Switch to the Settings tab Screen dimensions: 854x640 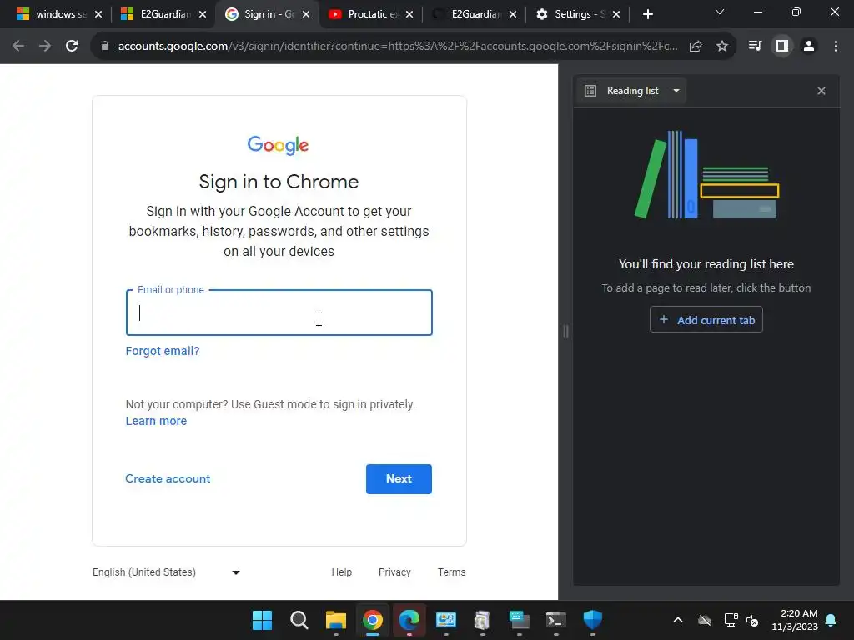[577, 14]
